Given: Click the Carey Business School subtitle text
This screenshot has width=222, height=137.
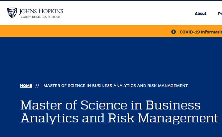Looking at the screenshot, I should [x=41, y=17].
